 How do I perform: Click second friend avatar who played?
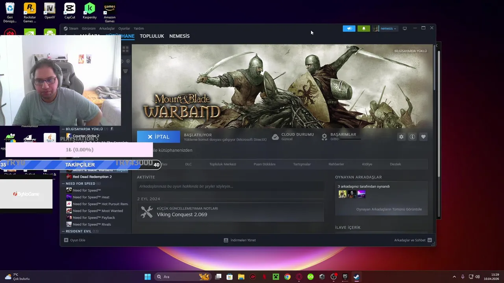click(352, 194)
